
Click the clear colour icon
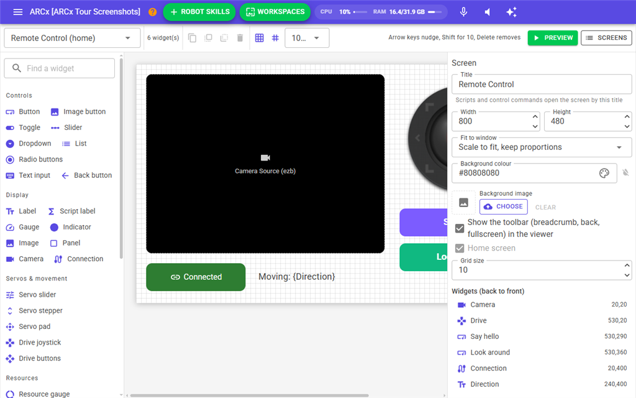[626, 173]
